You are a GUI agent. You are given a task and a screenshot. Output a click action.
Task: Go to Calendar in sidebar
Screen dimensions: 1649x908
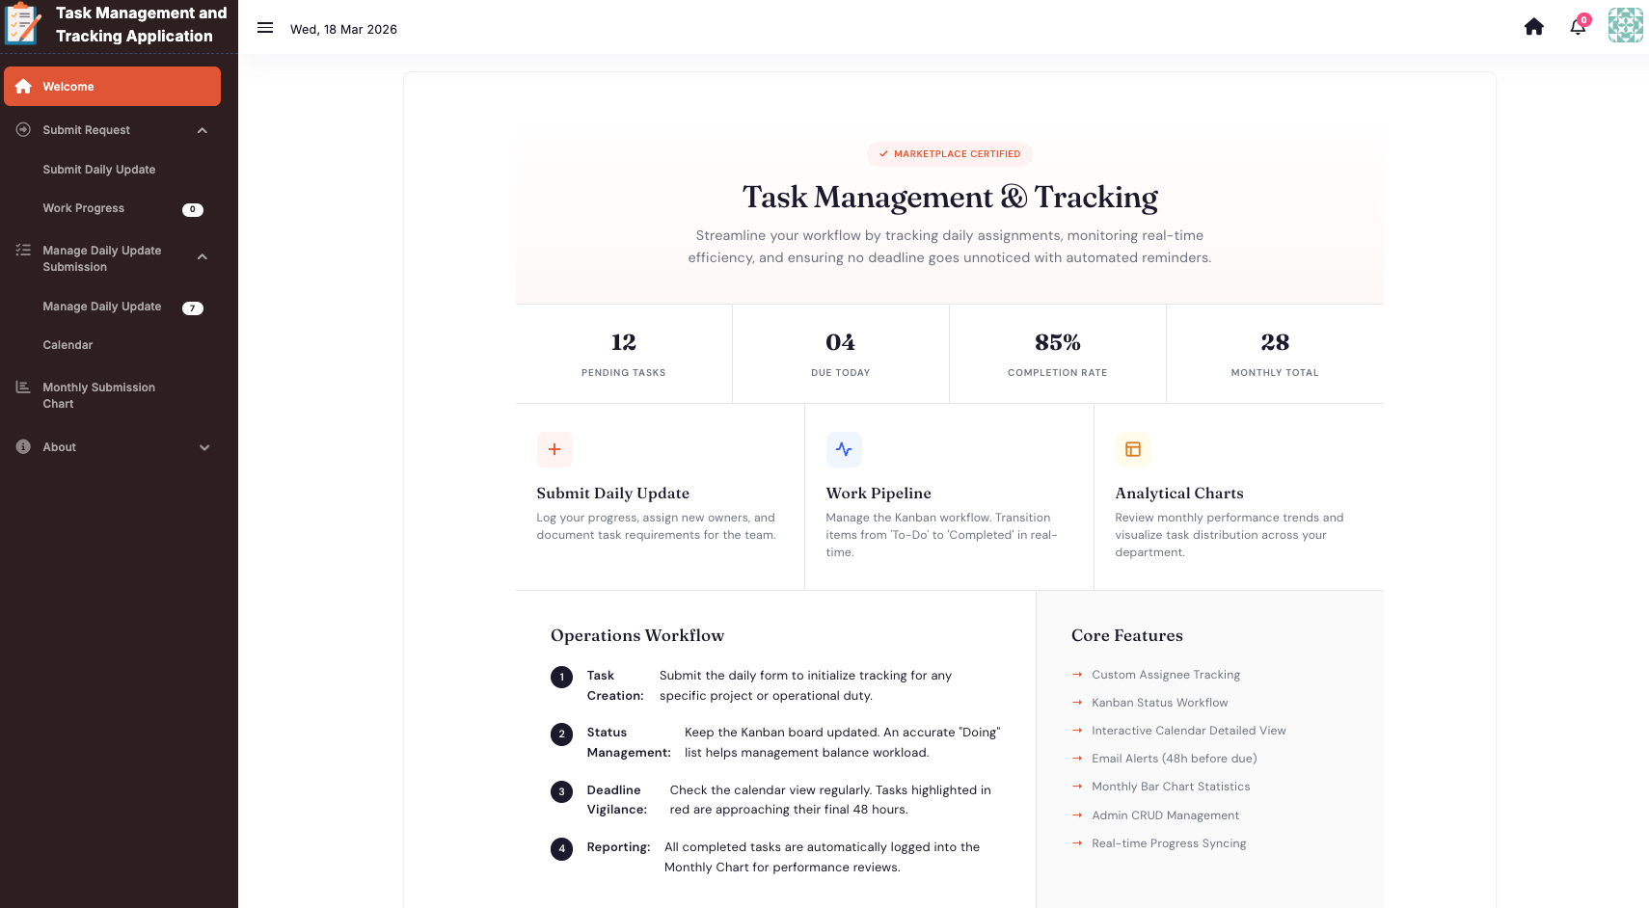pos(68,345)
